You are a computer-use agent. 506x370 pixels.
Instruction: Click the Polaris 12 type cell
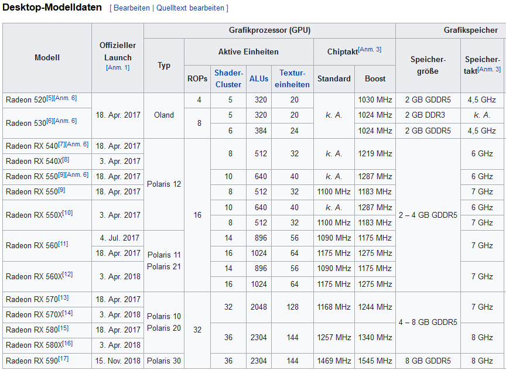click(x=164, y=184)
